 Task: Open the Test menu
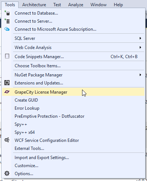coord(57,5)
